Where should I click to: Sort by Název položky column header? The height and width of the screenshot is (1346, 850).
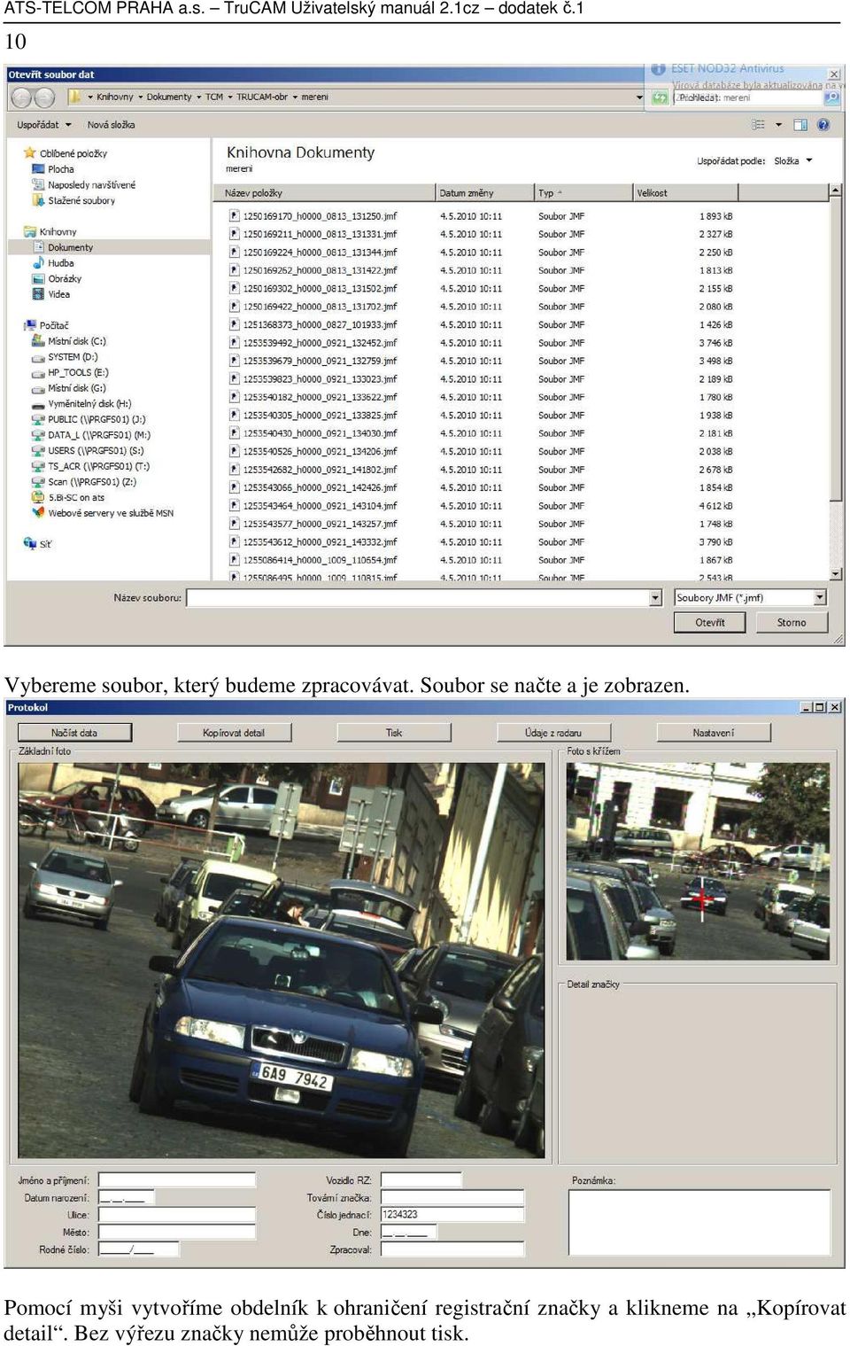point(324,193)
